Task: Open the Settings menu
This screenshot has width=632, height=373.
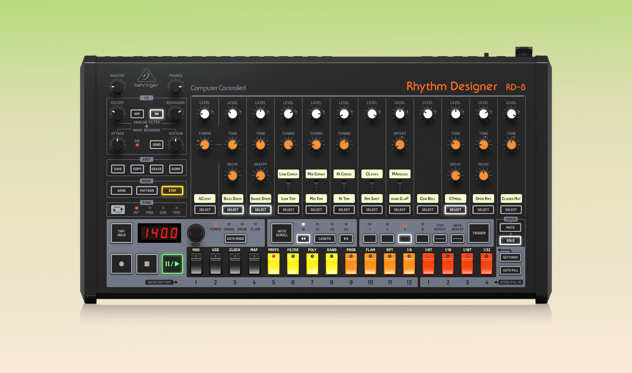Action: coord(510,257)
